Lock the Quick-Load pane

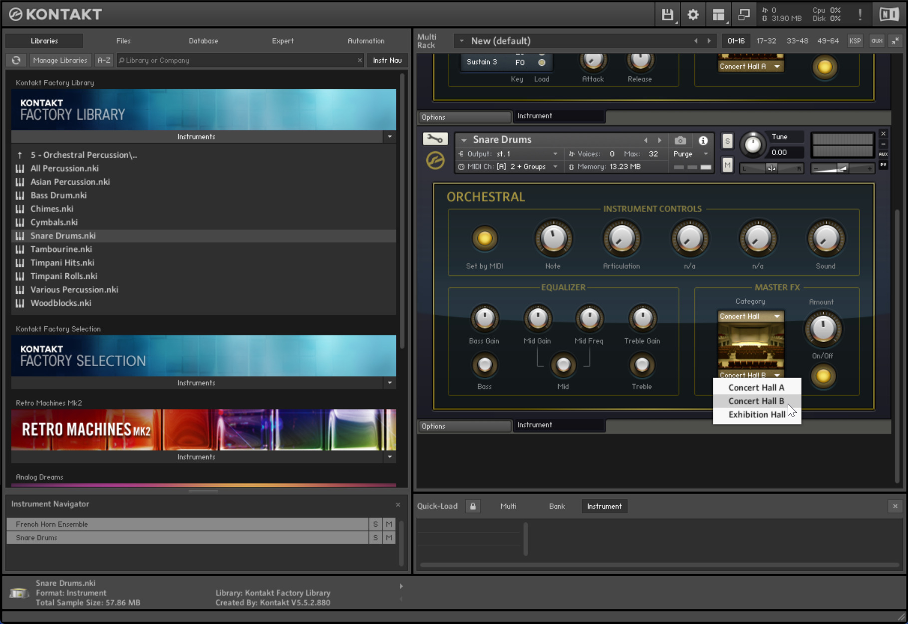pyautogui.click(x=473, y=506)
